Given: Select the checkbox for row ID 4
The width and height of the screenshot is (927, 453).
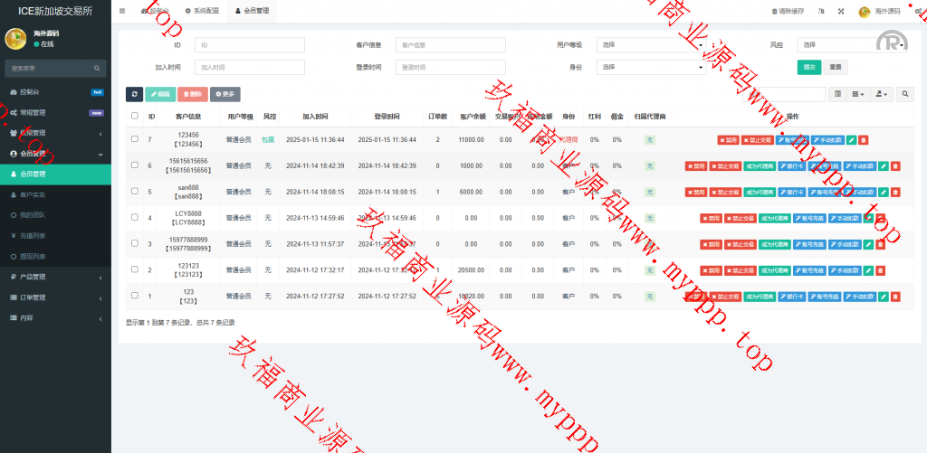Looking at the screenshot, I should tap(135, 218).
